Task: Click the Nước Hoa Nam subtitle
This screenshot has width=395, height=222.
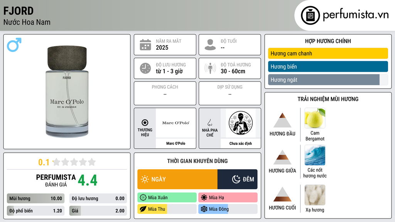Action: point(27,22)
